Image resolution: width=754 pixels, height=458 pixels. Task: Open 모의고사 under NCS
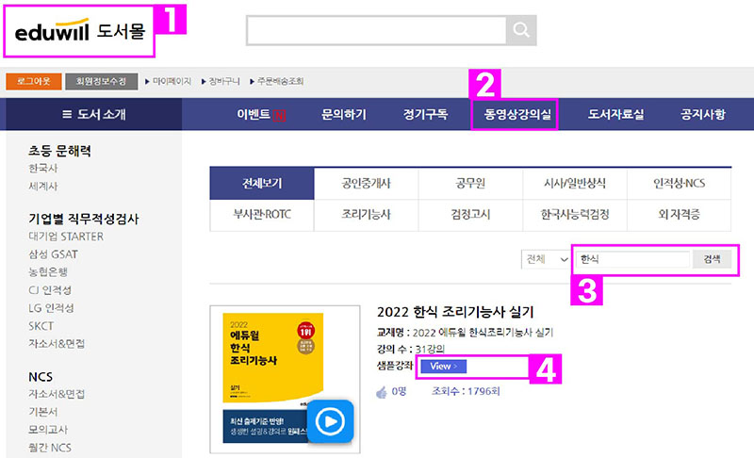coord(48,430)
